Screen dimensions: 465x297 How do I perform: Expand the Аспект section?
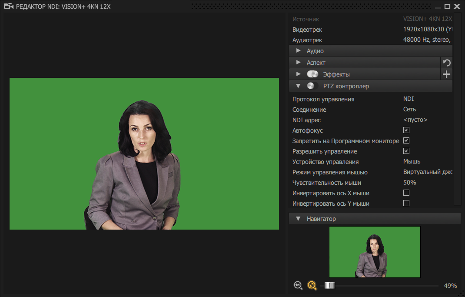tap(299, 62)
